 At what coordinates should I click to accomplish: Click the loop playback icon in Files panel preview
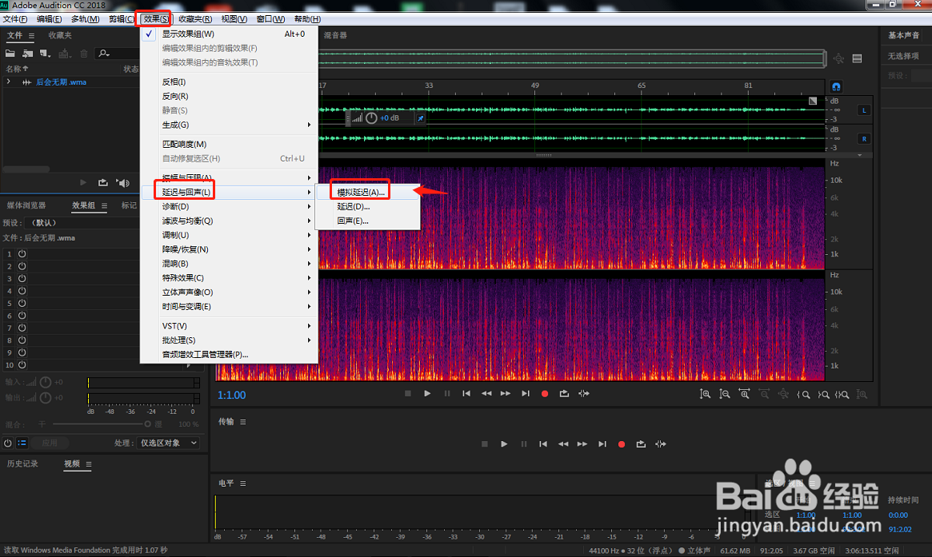[x=103, y=182]
